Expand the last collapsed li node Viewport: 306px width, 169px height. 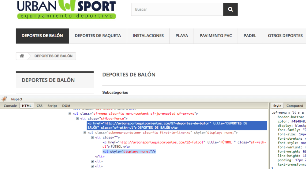(x=92, y=166)
